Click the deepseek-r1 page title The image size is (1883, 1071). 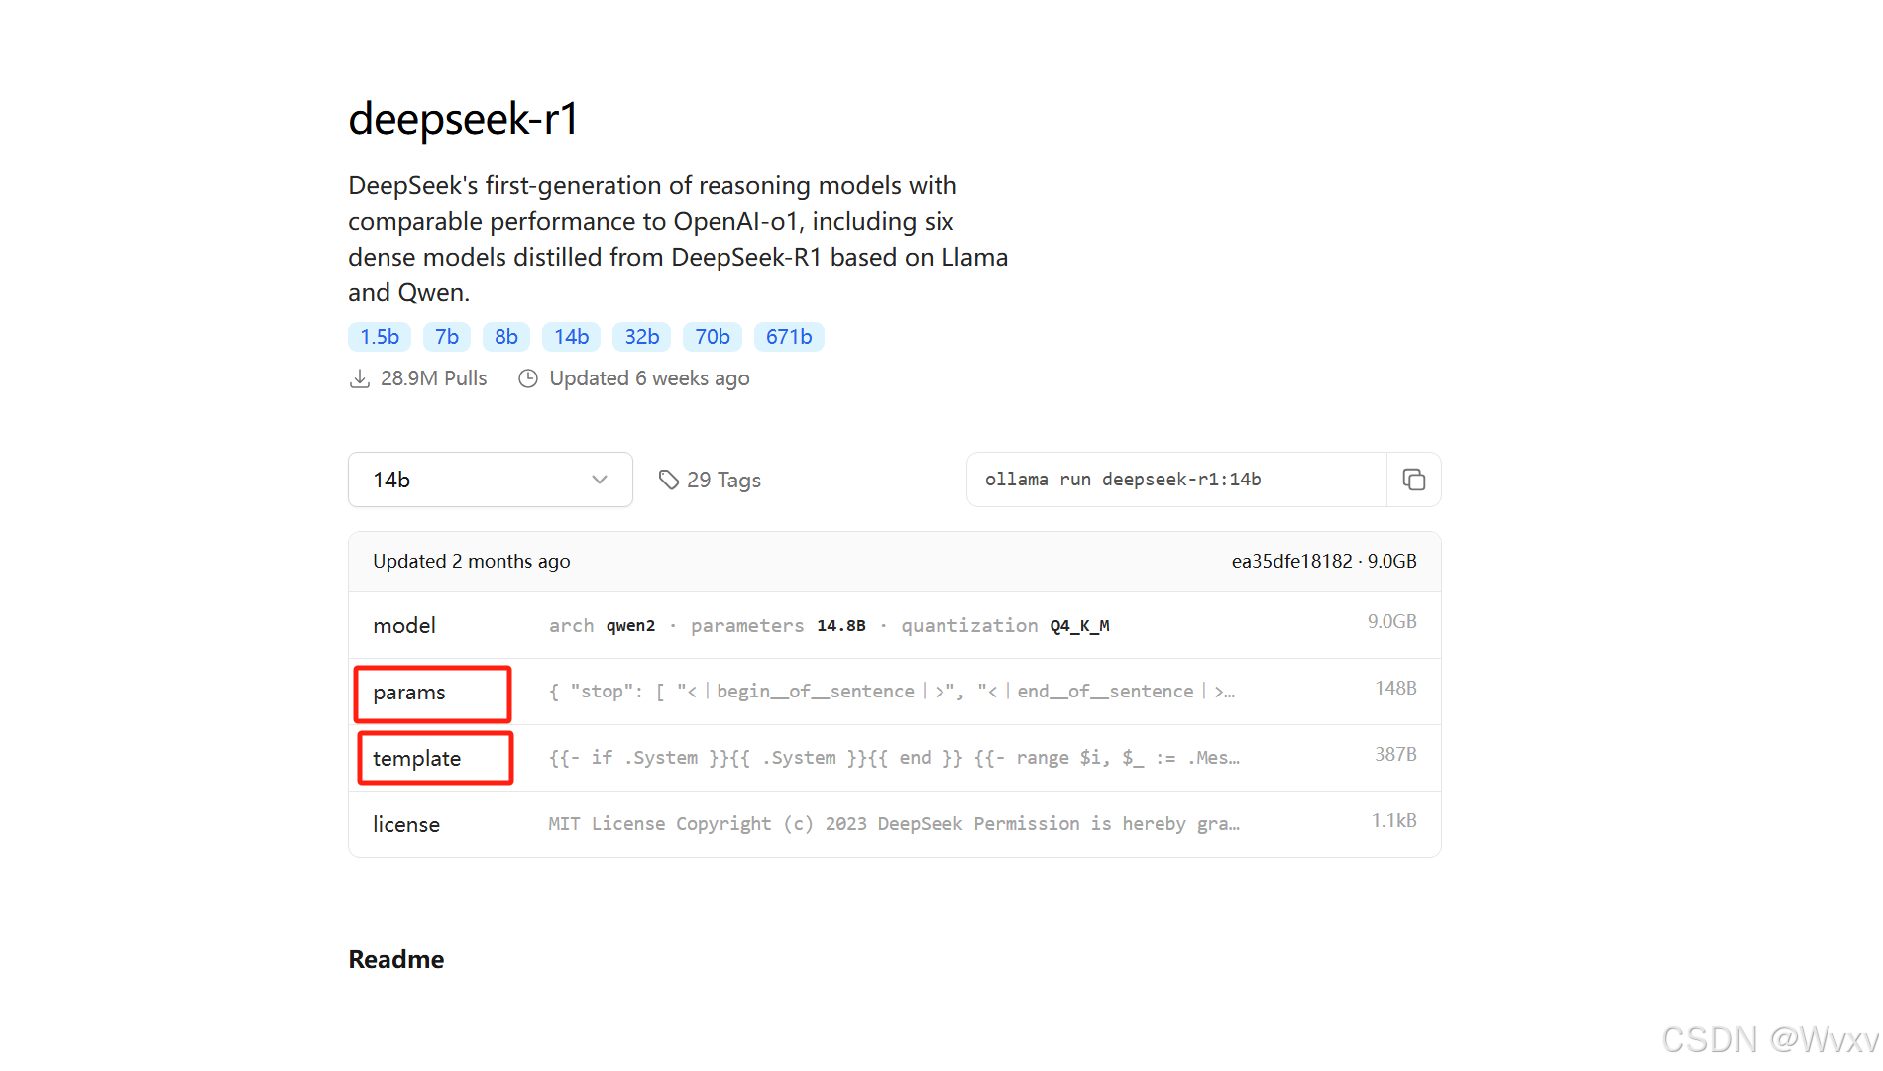click(x=464, y=118)
